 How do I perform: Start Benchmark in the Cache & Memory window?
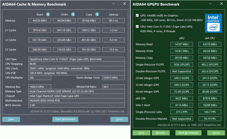click(65, 119)
